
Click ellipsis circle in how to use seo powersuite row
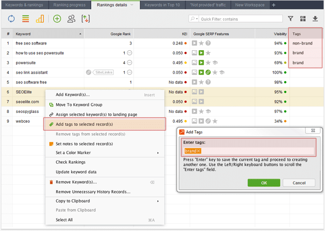tap(129, 53)
